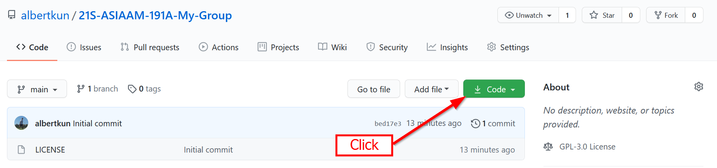This screenshot has height=168, width=717.
Task: Open the Pull requests tab
Action: click(150, 47)
